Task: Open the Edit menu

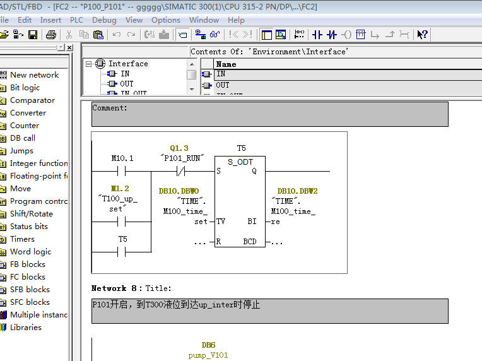Action: tap(25, 20)
